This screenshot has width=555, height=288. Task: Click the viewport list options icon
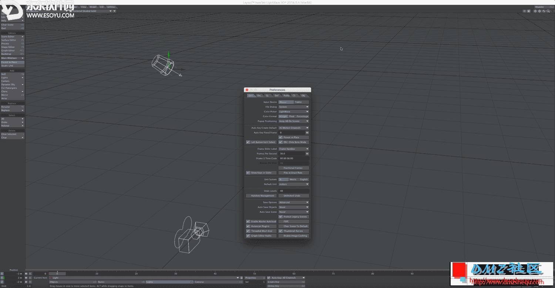click(524, 11)
